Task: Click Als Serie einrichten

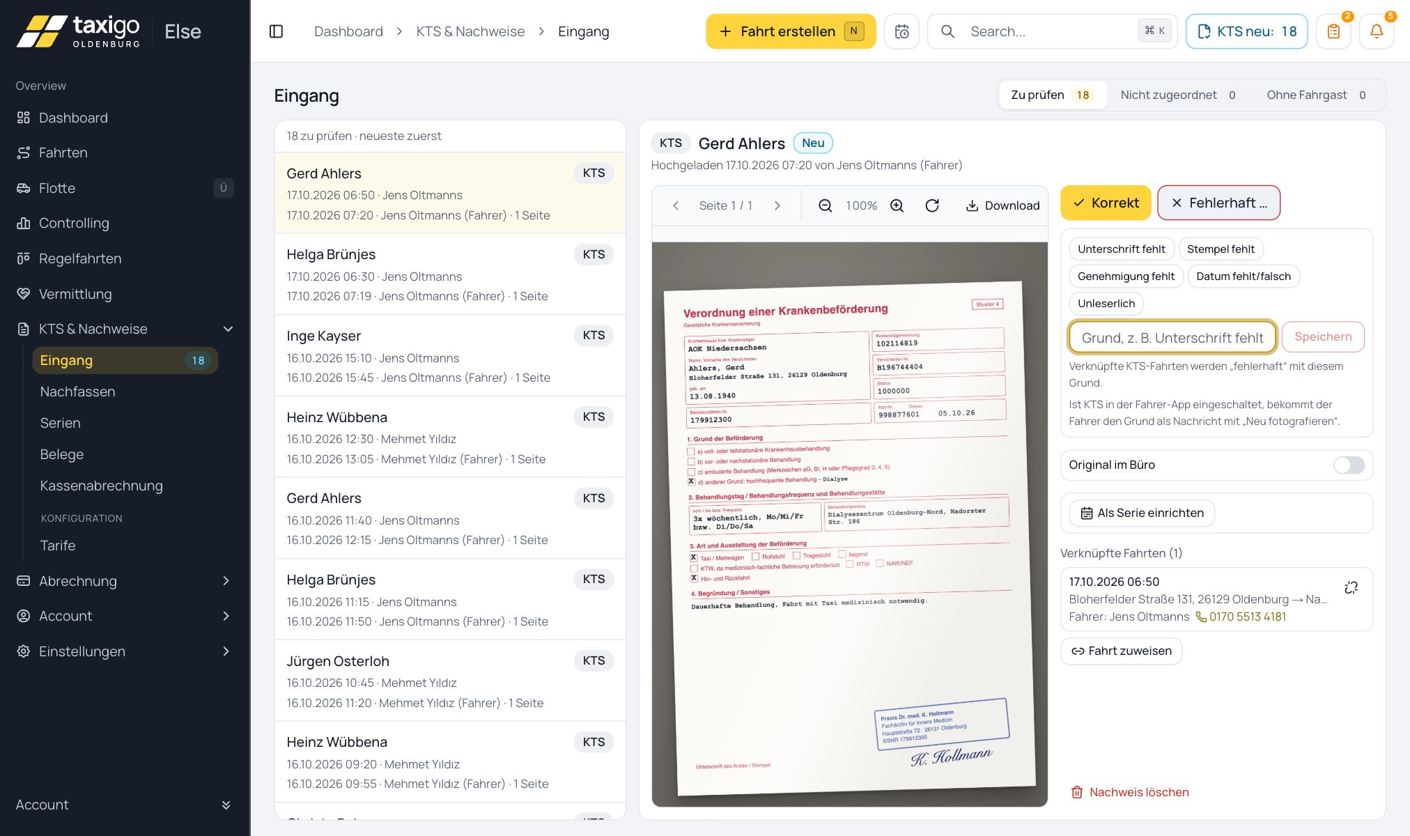Action: pyautogui.click(x=1142, y=513)
